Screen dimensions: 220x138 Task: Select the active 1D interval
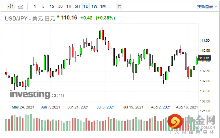pyautogui.click(x=86, y=6)
